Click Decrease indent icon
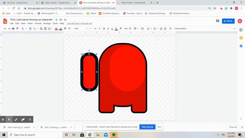245x138 pixels. point(161,29)
